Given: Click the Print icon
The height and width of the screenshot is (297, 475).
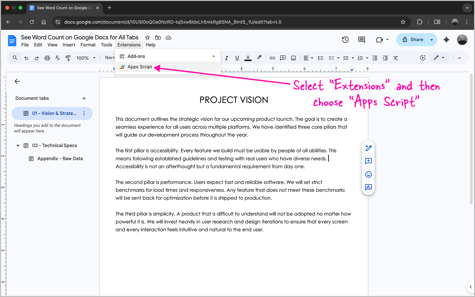Looking at the screenshot, I should pyautogui.click(x=47, y=58).
